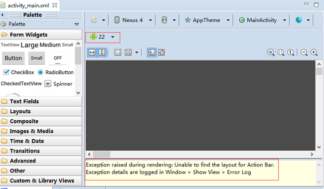The width and height of the screenshot is (324, 189).
Task: Click canvas scroll right arrow
Action: click(x=312, y=154)
